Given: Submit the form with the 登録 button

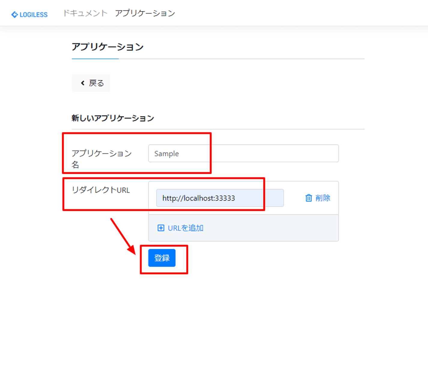Looking at the screenshot, I should [x=162, y=258].
